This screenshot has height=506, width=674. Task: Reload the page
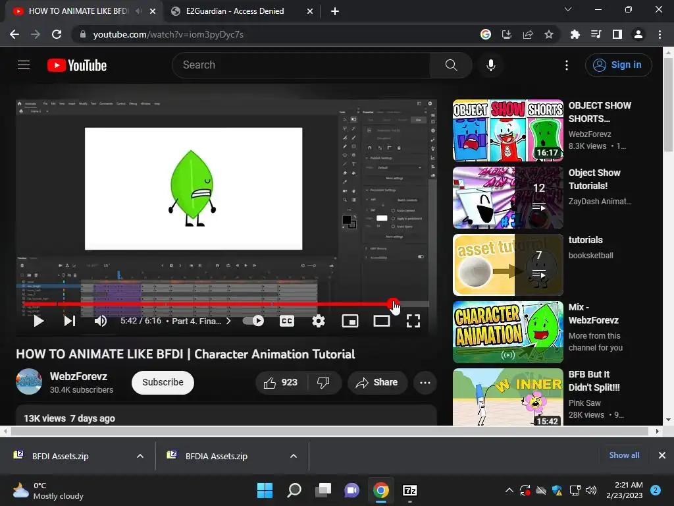[57, 34]
